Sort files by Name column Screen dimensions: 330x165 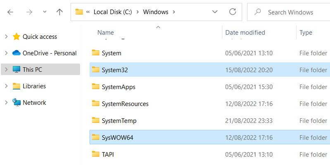[x=106, y=33]
